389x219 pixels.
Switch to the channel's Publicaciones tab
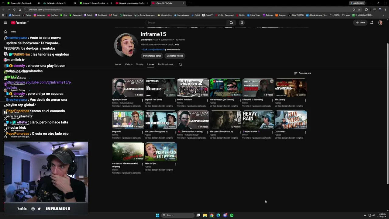pos(166,64)
